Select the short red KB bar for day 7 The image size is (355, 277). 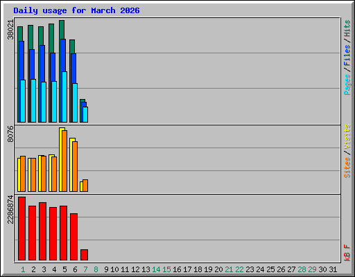[x=84, y=255]
